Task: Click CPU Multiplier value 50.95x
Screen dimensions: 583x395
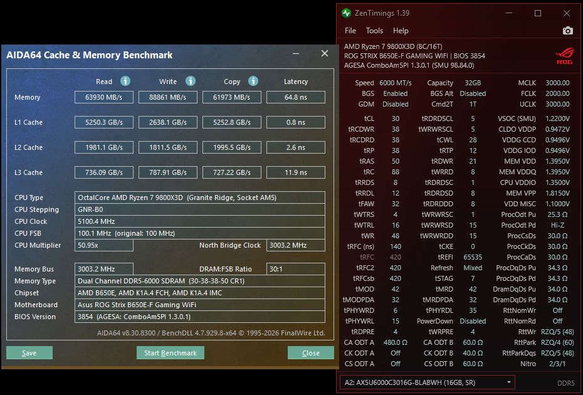Action: point(103,245)
